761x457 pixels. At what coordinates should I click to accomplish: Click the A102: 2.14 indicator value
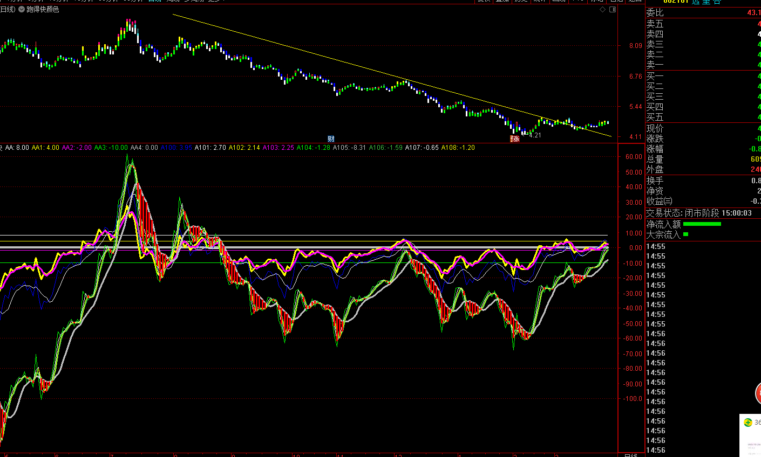pyautogui.click(x=244, y=147)
